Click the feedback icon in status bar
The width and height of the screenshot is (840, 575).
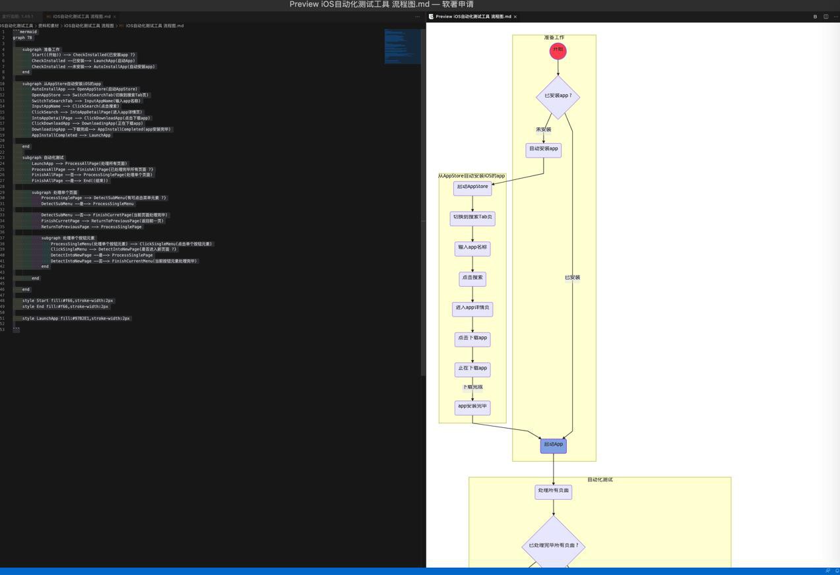pyautogui.click(x=827, y=571)
